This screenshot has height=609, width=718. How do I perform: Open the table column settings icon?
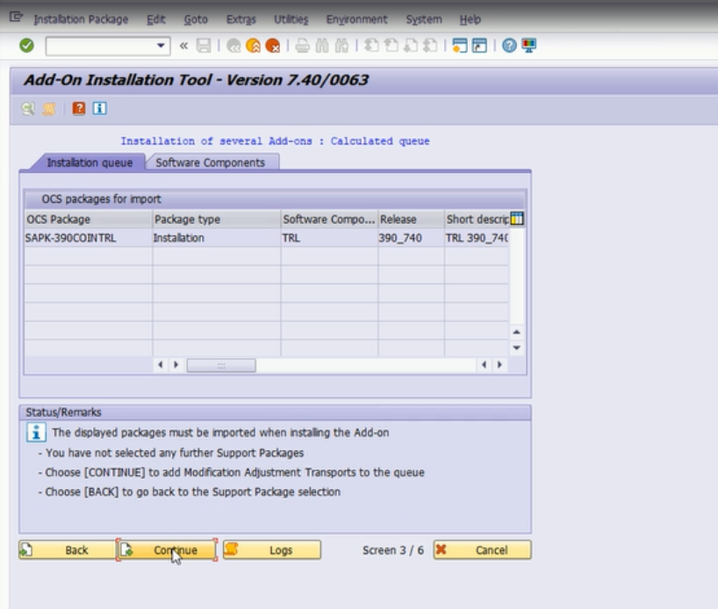(x=517, y=219)
